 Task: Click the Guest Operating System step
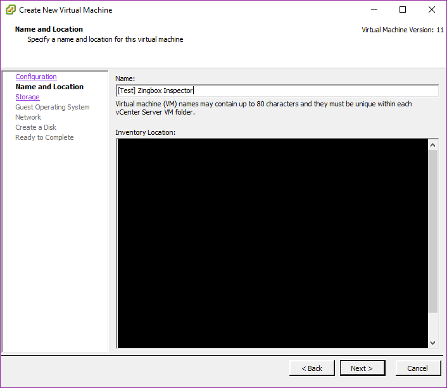[53, 107]
